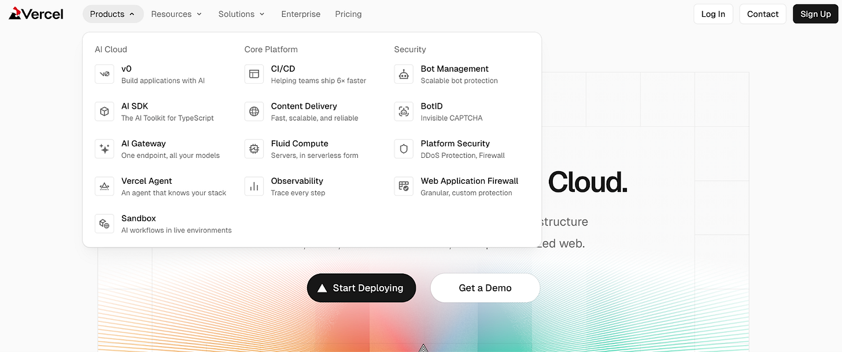Click the BotID scan icon

(x=404, y=112)
